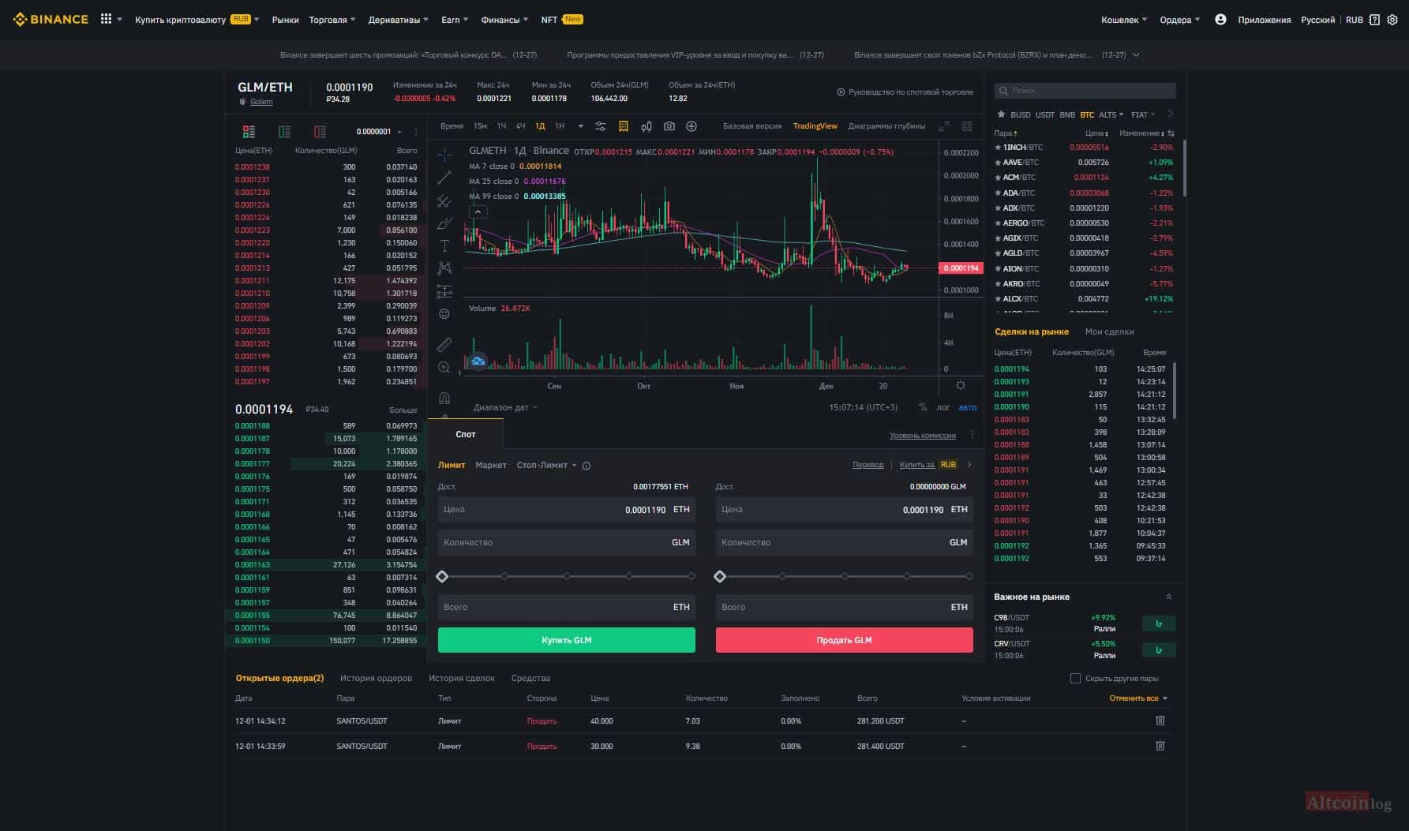This screenshot has width=1409, height=831.
Task: Switch to the order history tab
Action: coord(376,679)
